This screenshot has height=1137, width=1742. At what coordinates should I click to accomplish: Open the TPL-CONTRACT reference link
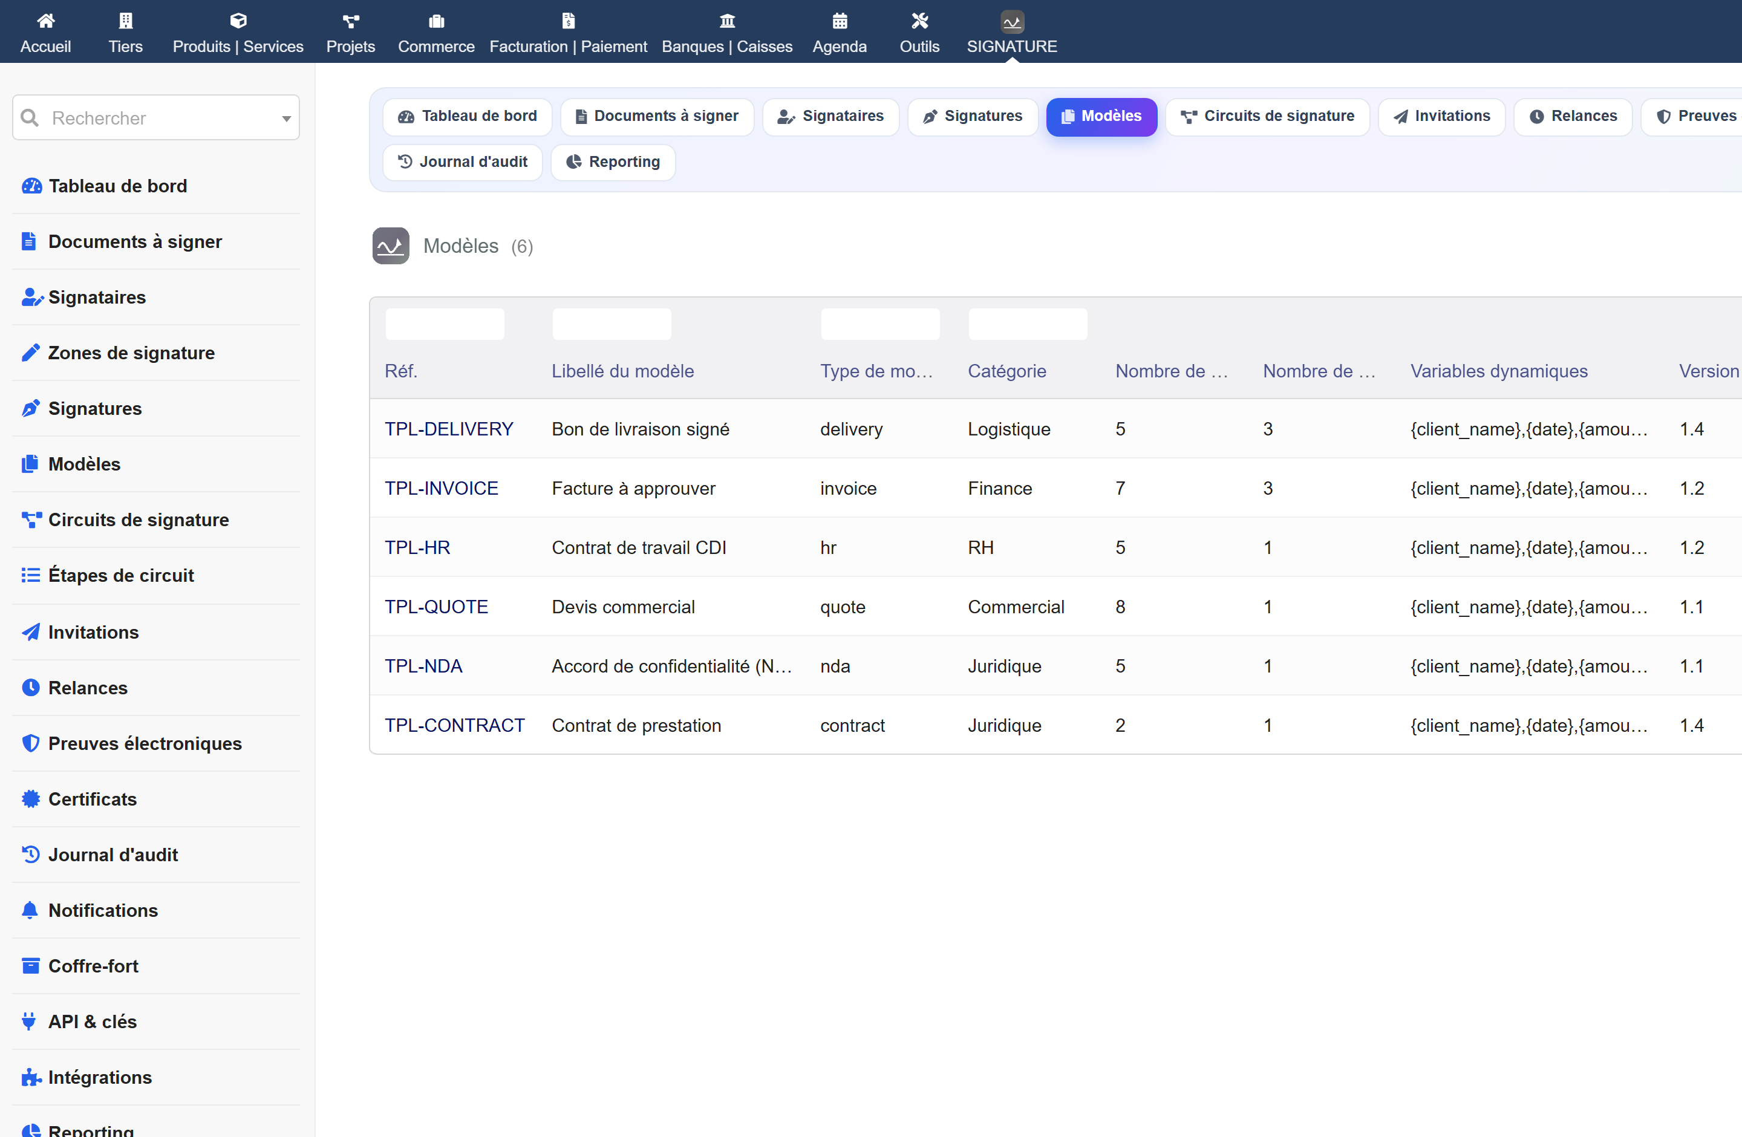click(x=454, y=725)
